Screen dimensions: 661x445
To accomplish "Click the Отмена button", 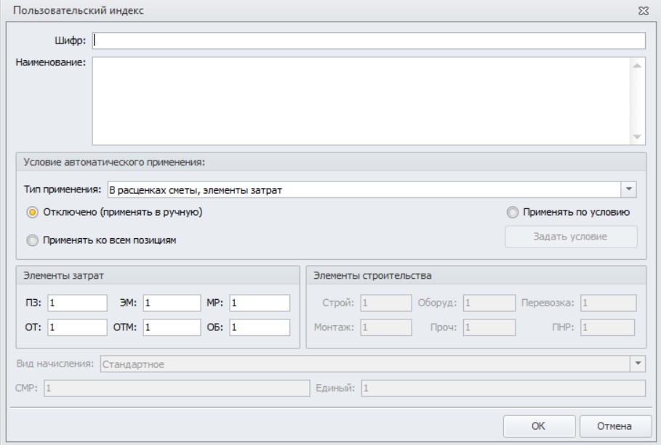I will click(x=614, y=426).
